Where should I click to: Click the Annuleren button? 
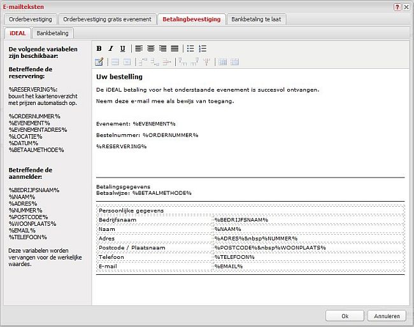pos(387,316)
